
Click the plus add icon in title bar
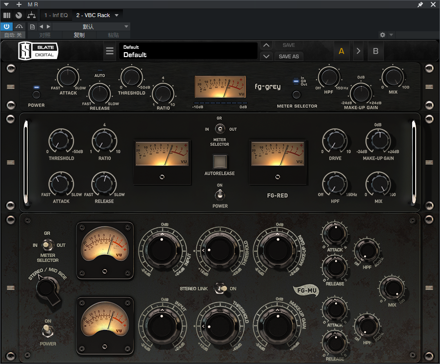coord(19,4)
